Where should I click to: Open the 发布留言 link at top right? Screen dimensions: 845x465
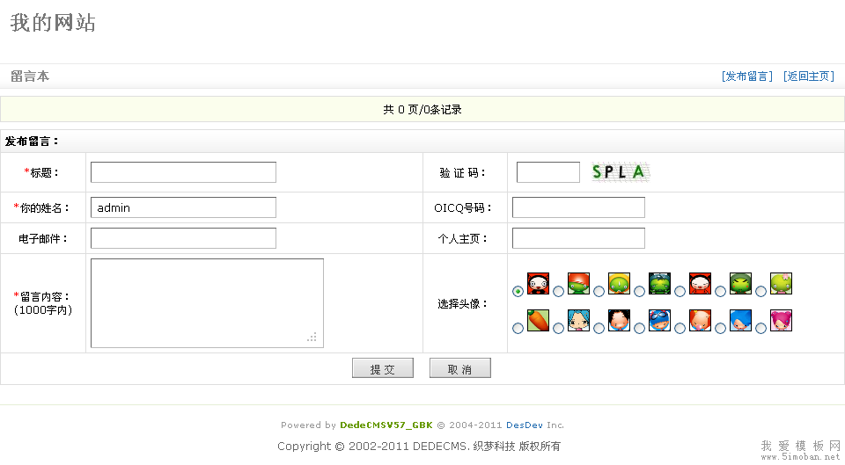coord(746,76)
